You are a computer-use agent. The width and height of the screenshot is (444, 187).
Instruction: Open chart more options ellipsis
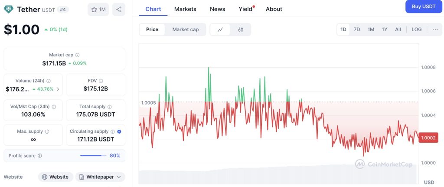click(435, 30)
